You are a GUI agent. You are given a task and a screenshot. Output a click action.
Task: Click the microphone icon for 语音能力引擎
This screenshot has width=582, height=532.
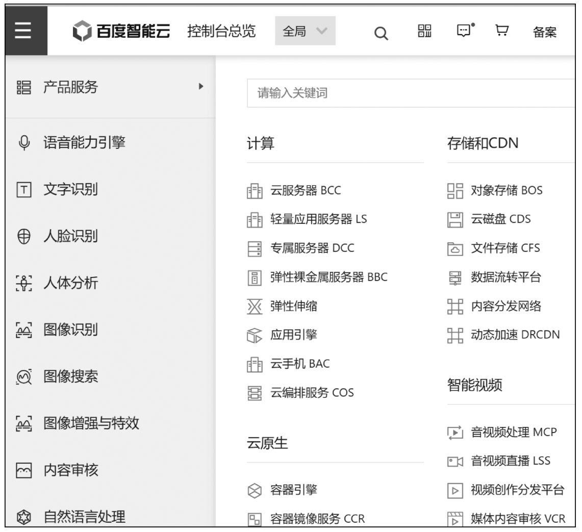point(24,143)
